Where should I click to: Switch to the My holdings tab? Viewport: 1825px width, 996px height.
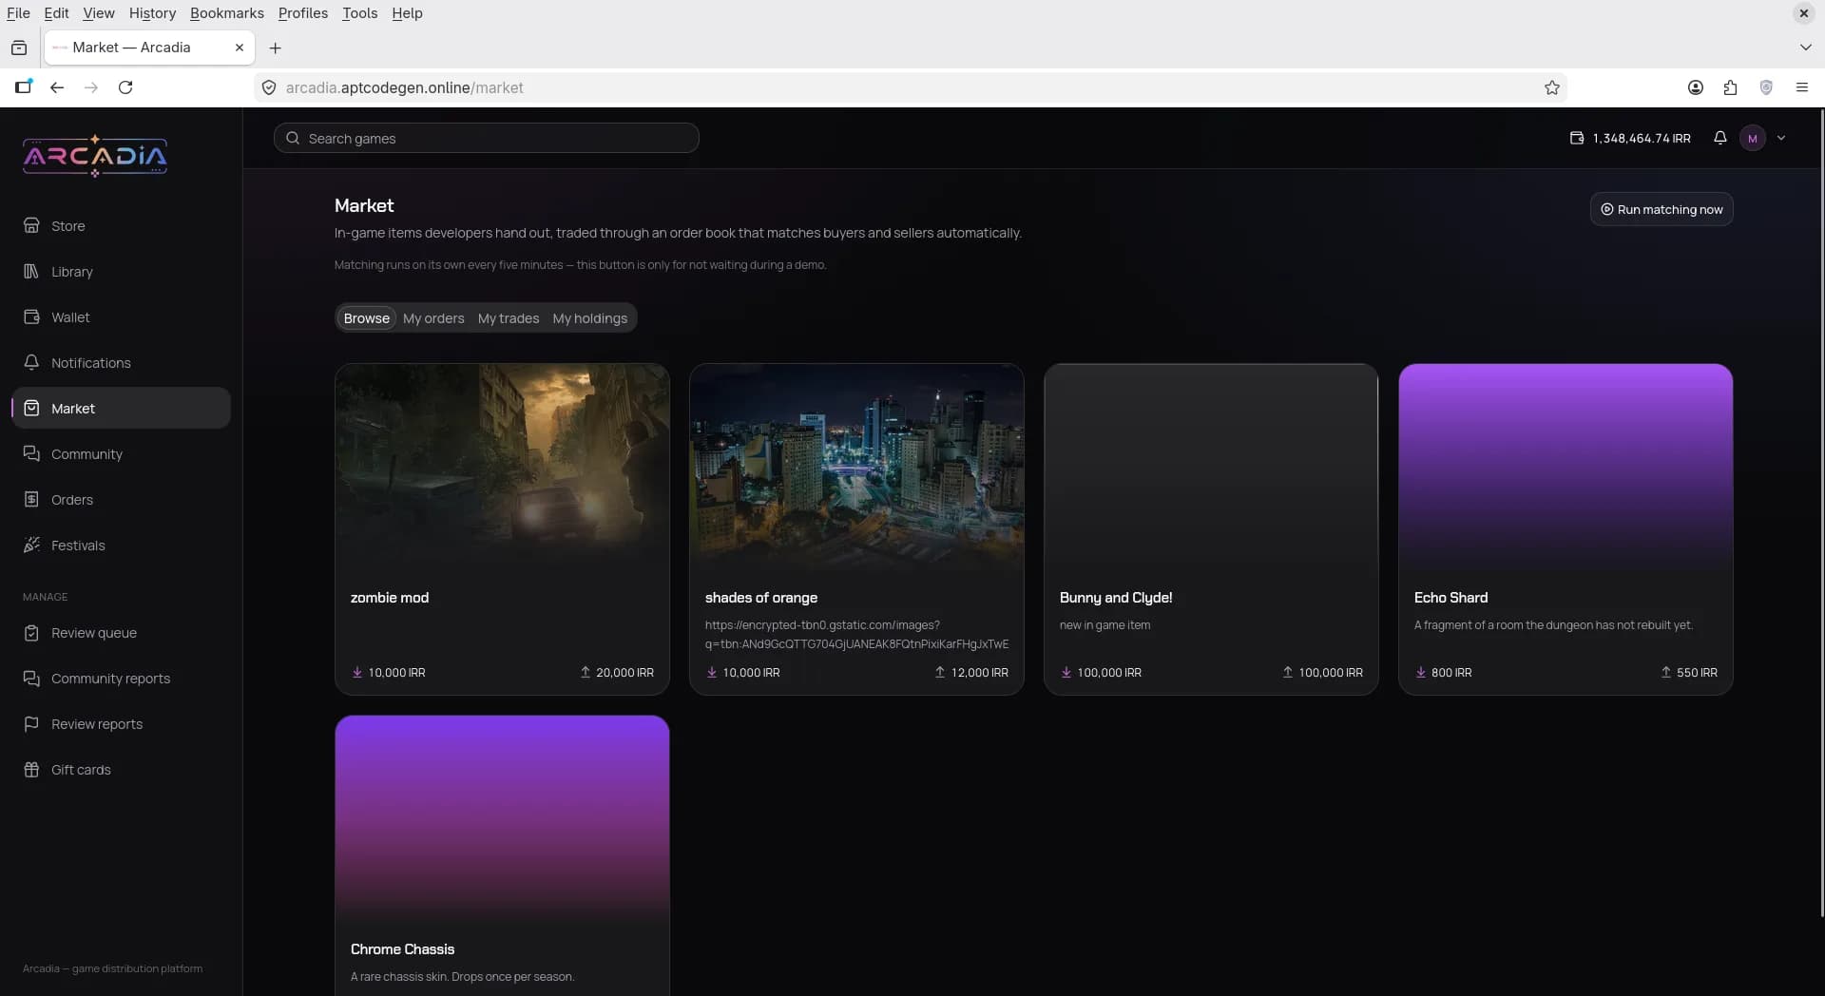(590, 318)
